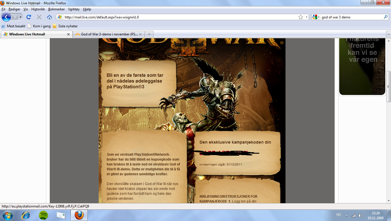Click the NO language indicator
Image resolution: width=391 pixels, height=221 pixels.
(339, 215)
